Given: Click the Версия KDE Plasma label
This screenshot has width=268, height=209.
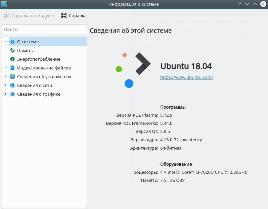Looking at the screenshot, I should click(137, 115).
